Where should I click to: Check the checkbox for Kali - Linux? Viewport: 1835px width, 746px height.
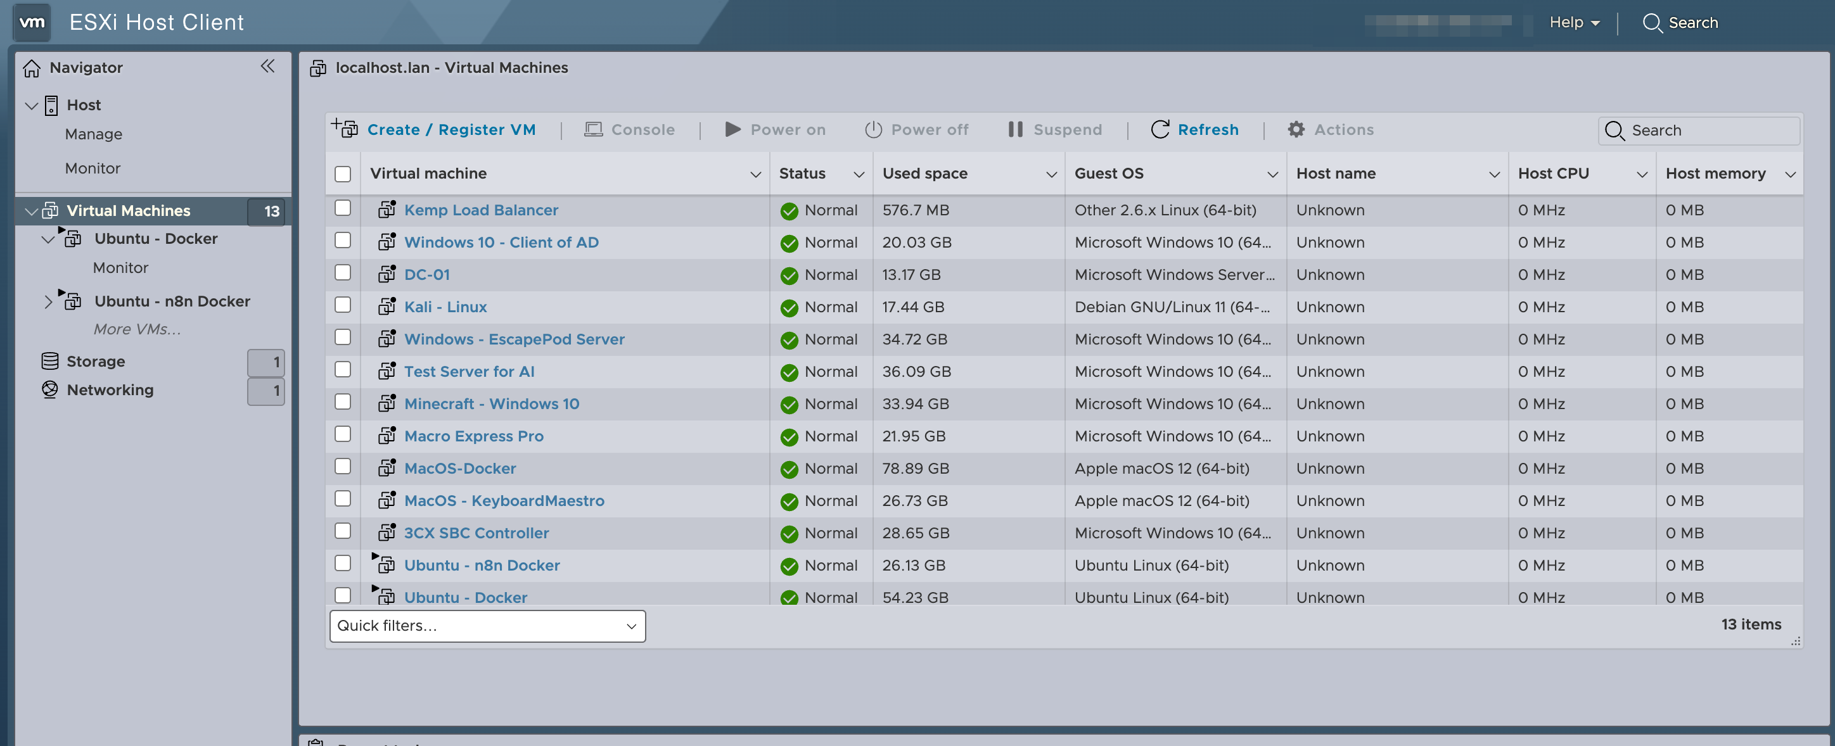343,305
